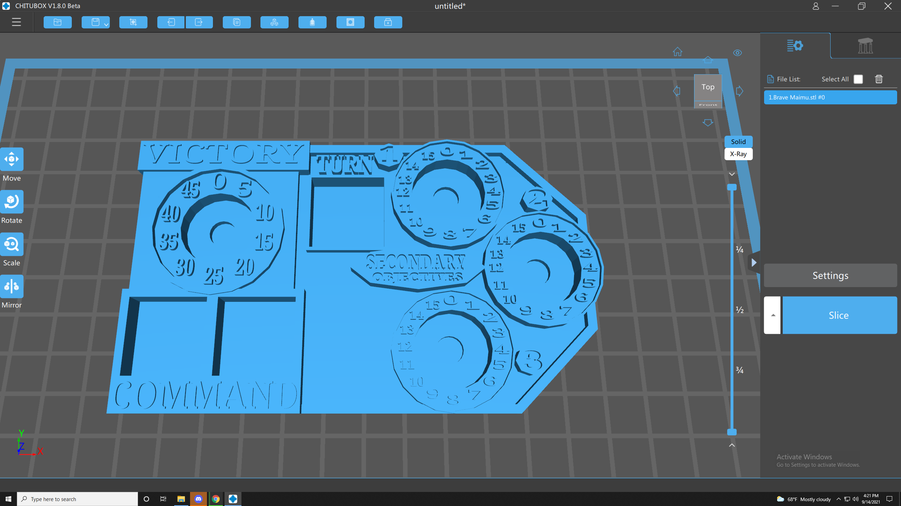Select the Mirror tool
901x506 pixels.
click(x=12, y=286)
